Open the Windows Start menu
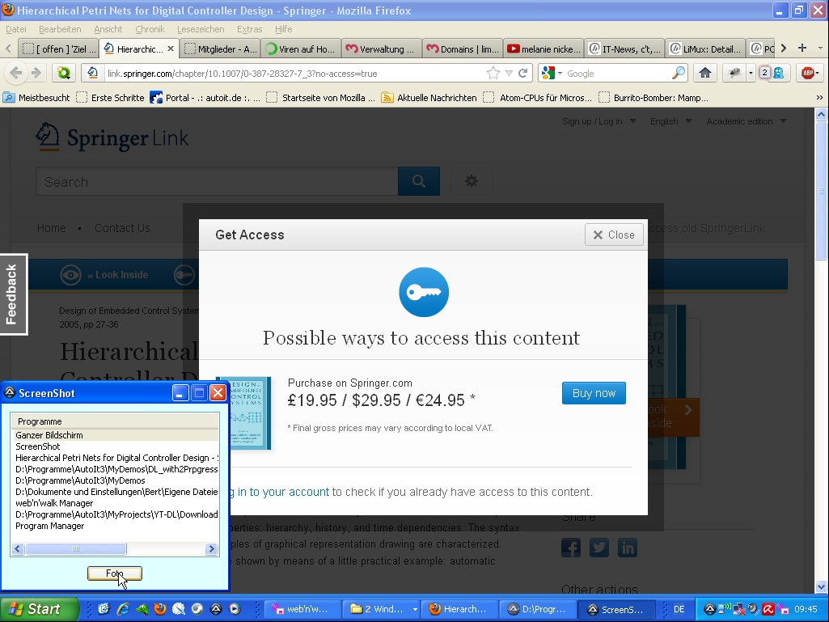 (x=40, y=609)
